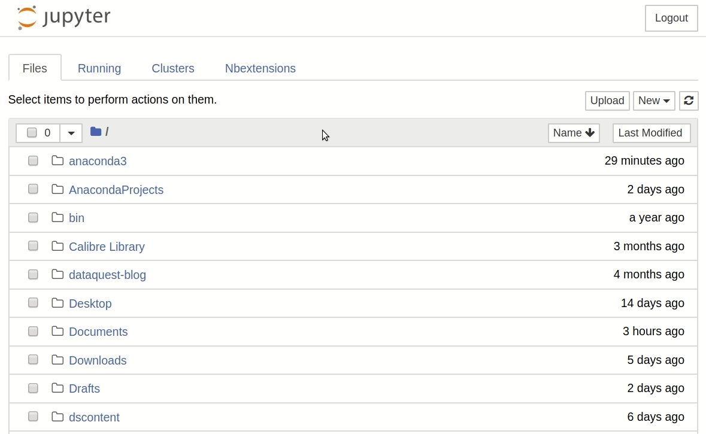This screenshot has width=706, height=434.
Task: Open the Nbextensions tab
Action: (260, 68)
